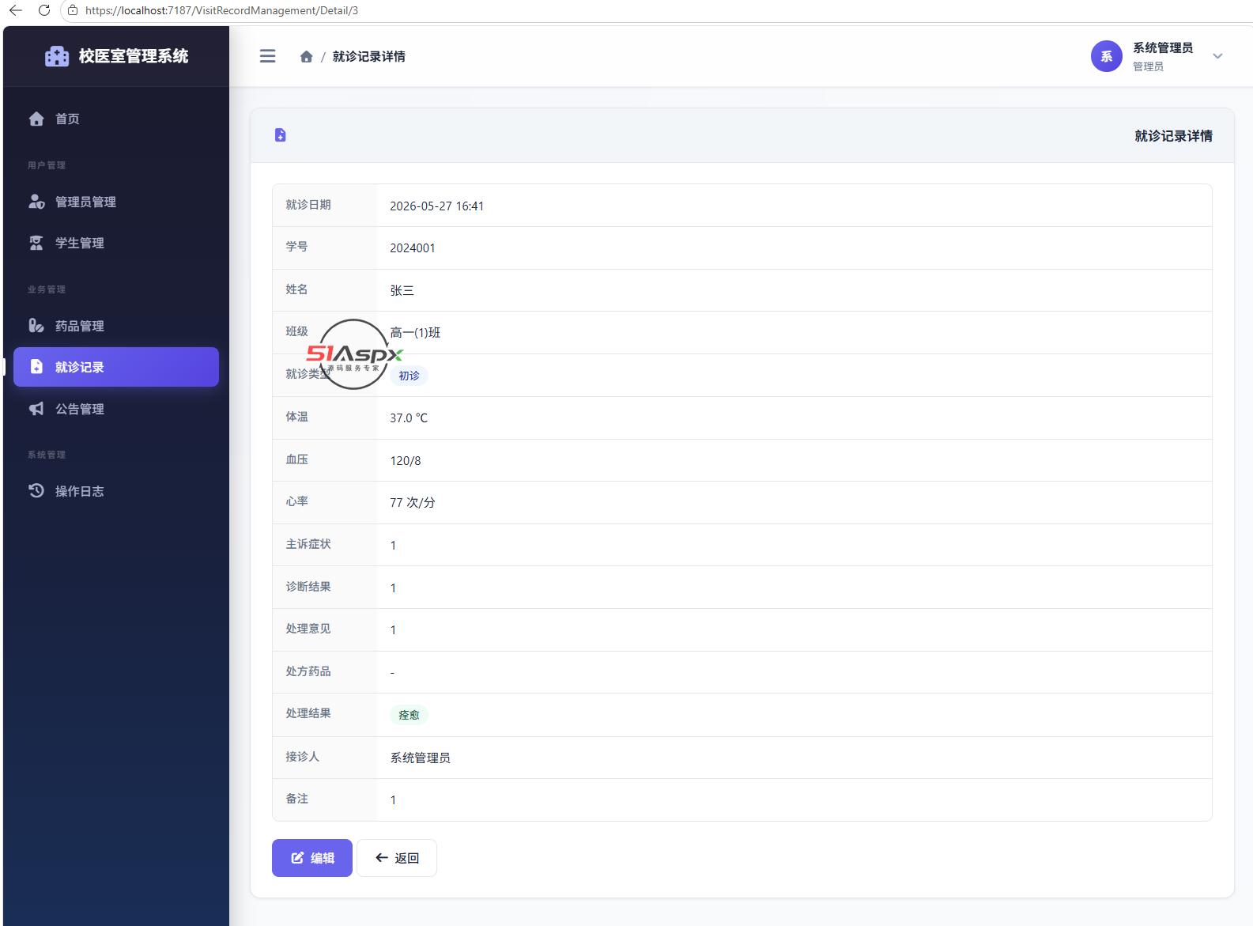The image size is (1253, 926).
Task: Click the 就诊记录详情 breadcrumb text
Action: click(369, 56)
